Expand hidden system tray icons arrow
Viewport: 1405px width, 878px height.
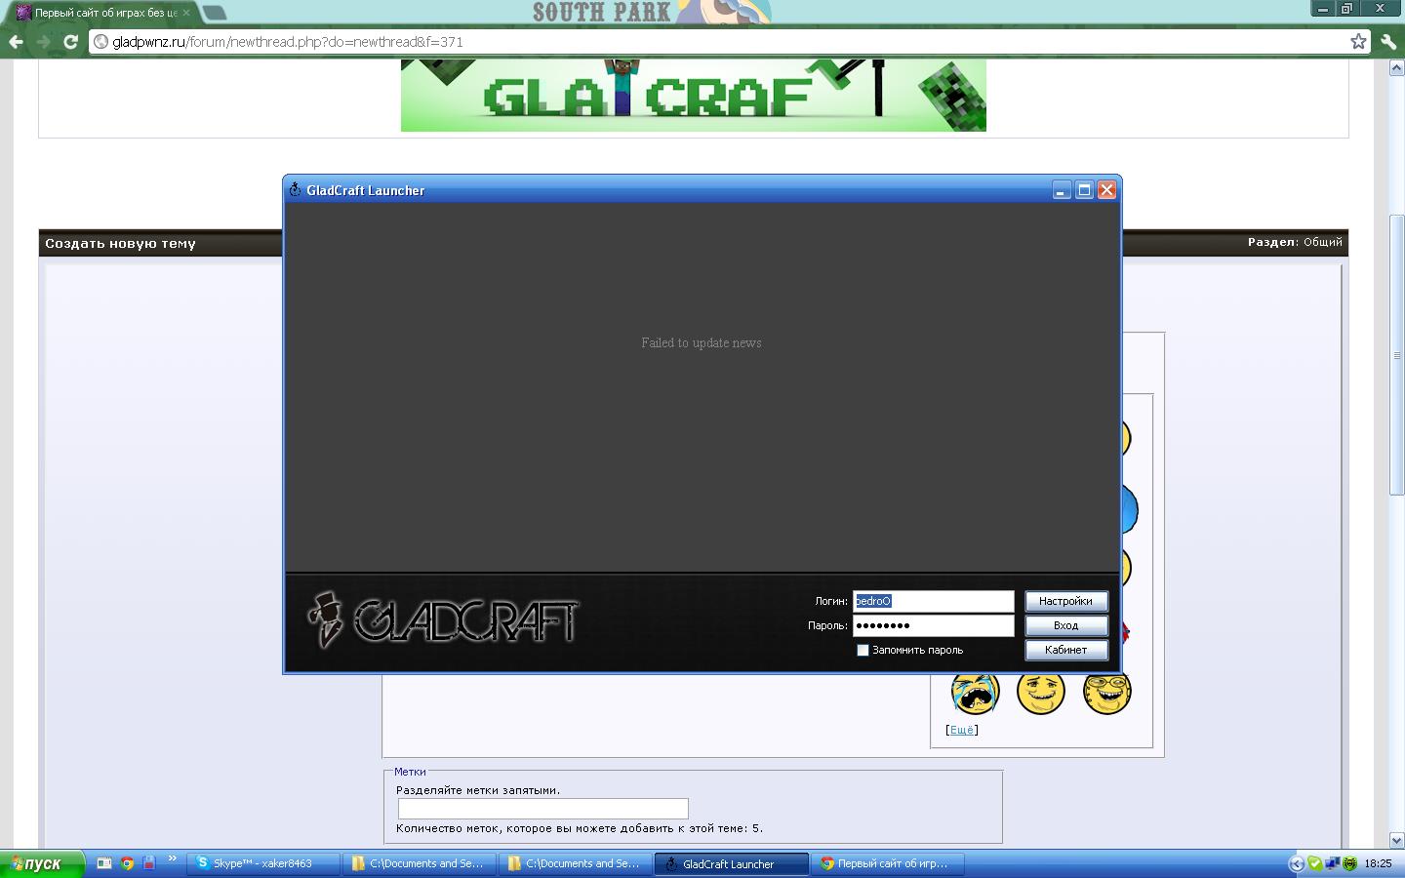[1296, 863]
